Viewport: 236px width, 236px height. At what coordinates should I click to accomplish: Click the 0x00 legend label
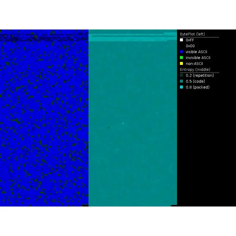coord(190,46)
